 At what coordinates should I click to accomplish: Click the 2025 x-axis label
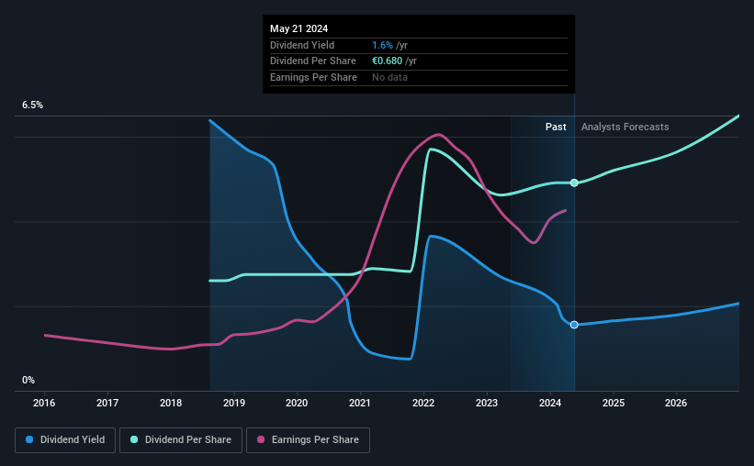[x=613, y=403]
